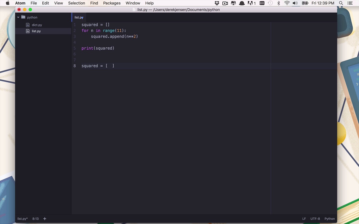Click the list.py file icon in sidebar
The width and height of the screenshot is (359, 224).
coord(28,31)
